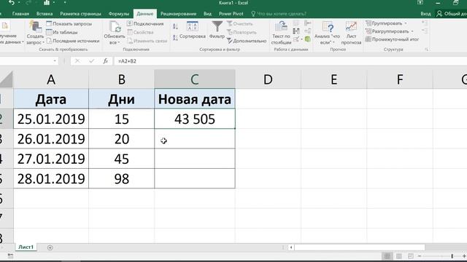Expand the Undo history dropdown arrow
The image size is (467, 262).
[19, 3]
